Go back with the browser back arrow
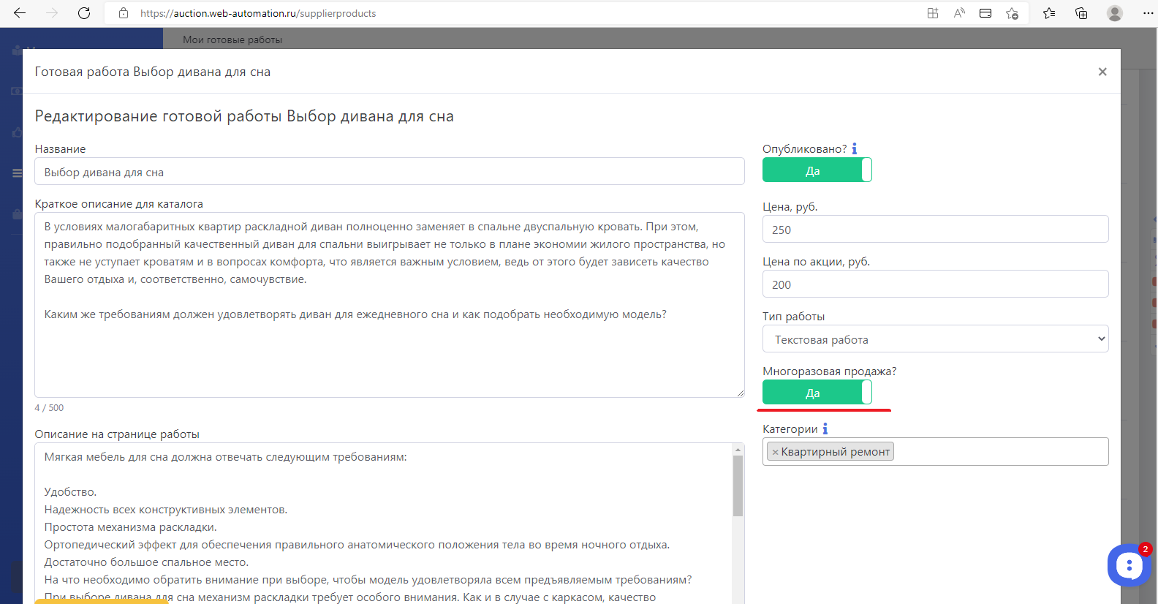The image size is (1158, 604). [20, 13]
